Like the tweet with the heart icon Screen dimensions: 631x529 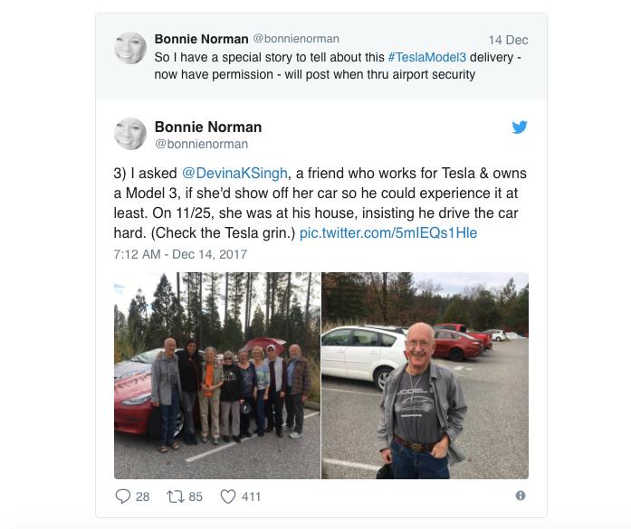228,496
